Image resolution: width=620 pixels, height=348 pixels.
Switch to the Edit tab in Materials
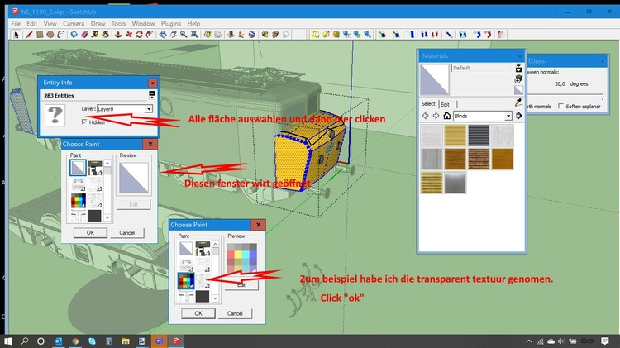pyautogui.click(x=444, y=104)
